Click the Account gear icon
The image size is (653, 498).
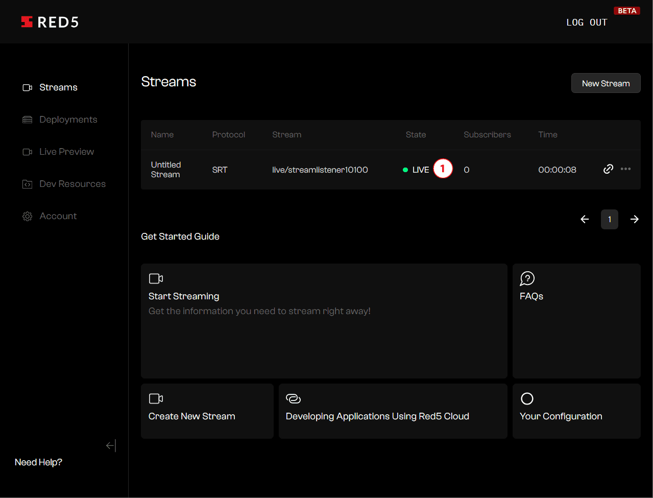(28, 217)
